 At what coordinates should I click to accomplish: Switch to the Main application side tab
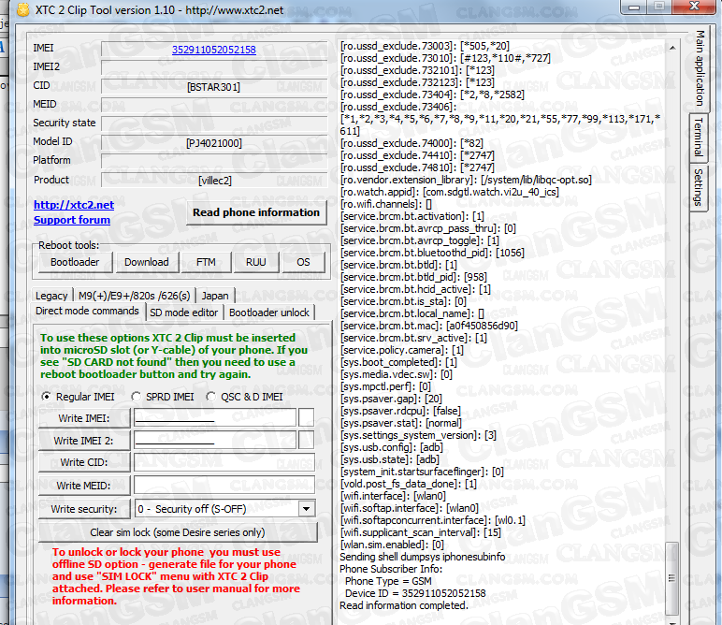(700, 67)
